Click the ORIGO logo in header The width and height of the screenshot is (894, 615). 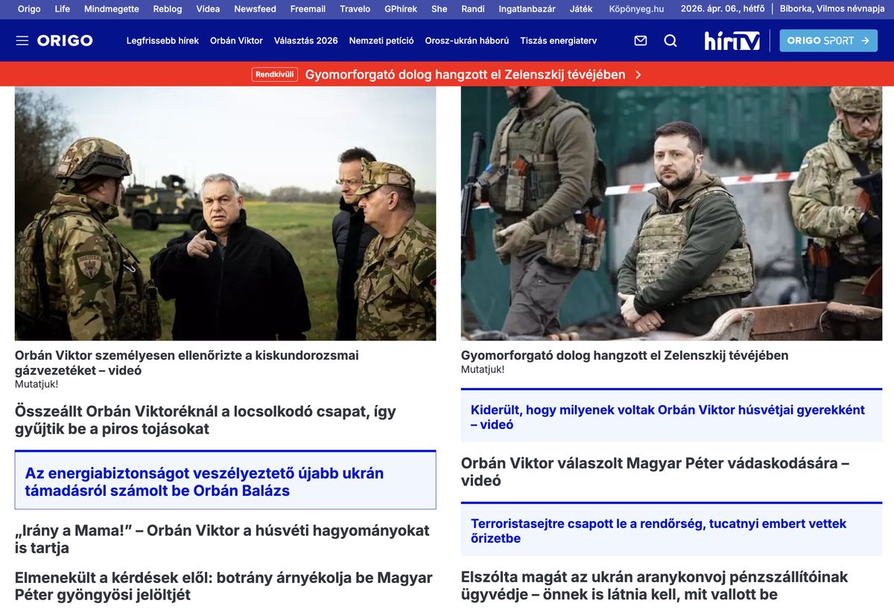[65, 40]
